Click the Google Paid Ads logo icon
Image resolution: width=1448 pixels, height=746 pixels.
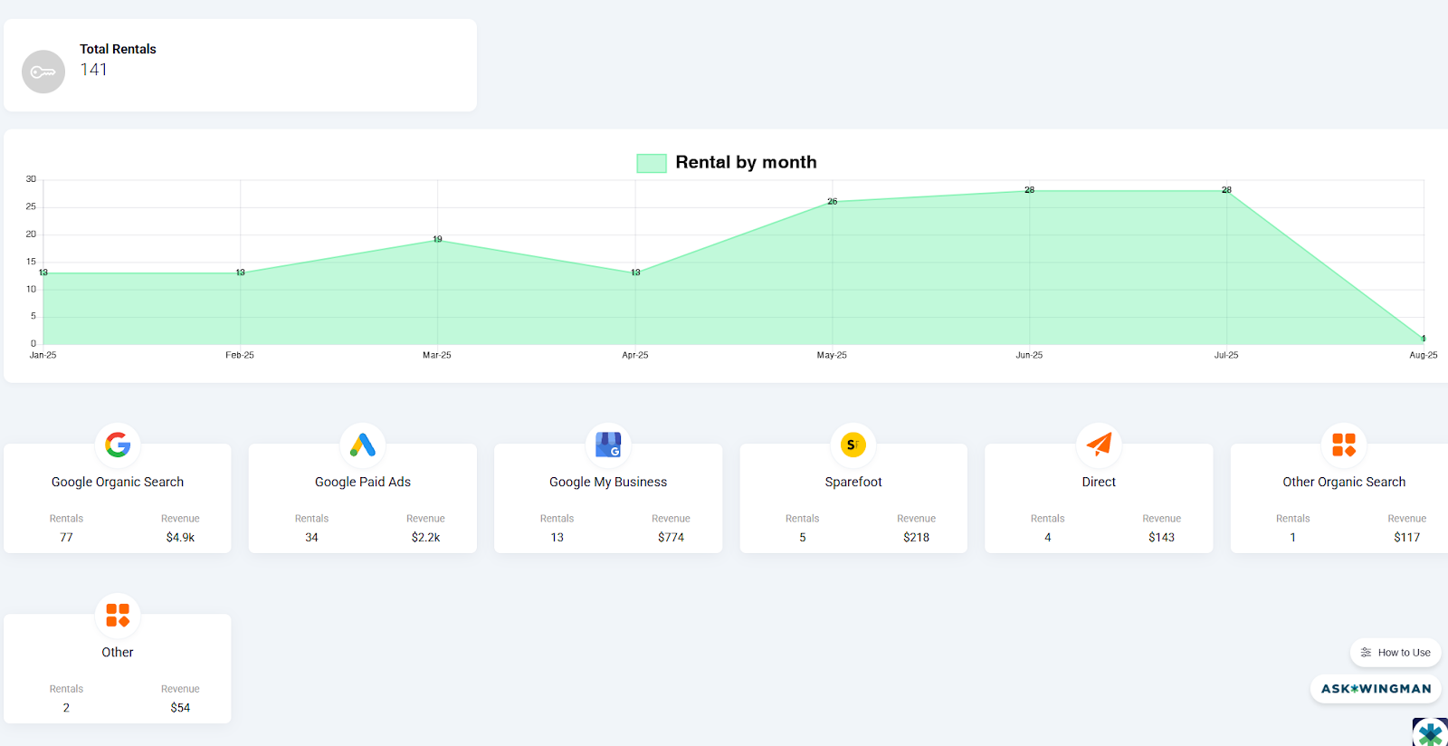[x=363, y=445]
